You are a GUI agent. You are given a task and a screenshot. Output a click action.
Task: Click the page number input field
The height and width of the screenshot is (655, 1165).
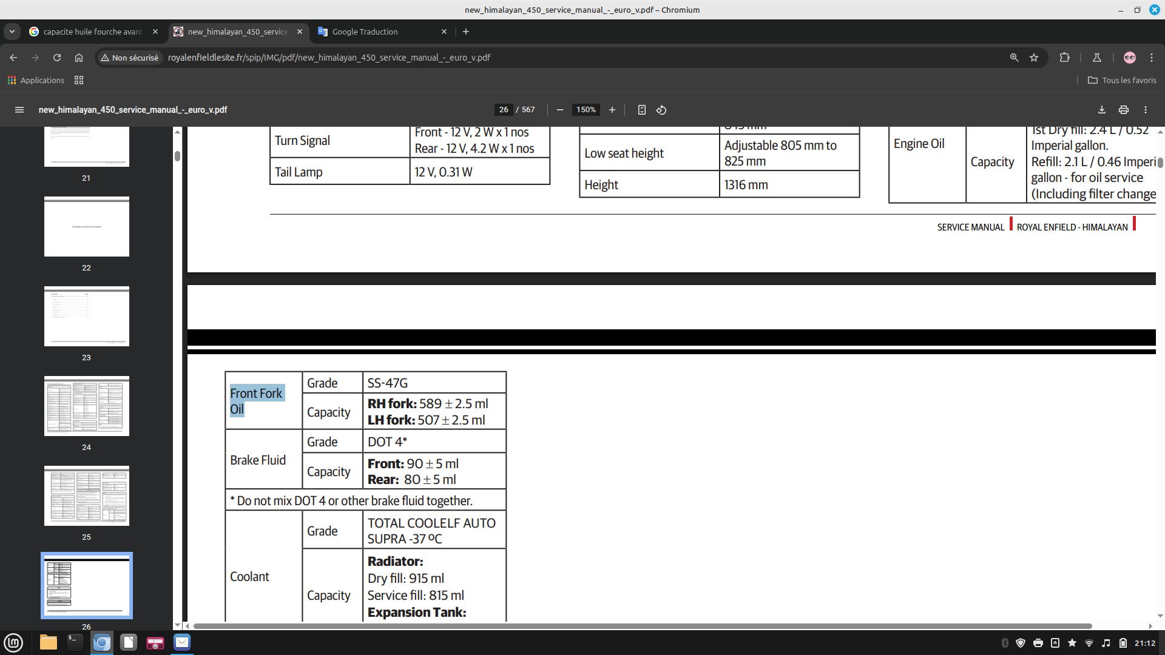pyautogui.click(x=503, y=110)
